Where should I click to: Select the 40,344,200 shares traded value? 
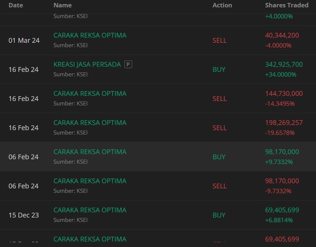(282, 35)
